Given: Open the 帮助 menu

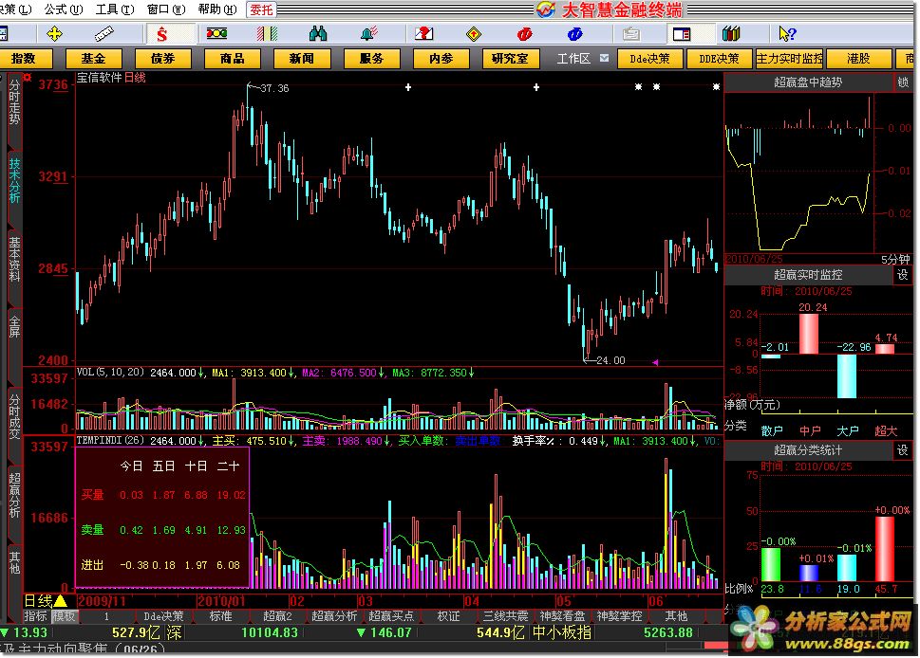Looking at the screenshot, I should pos(217,9).
